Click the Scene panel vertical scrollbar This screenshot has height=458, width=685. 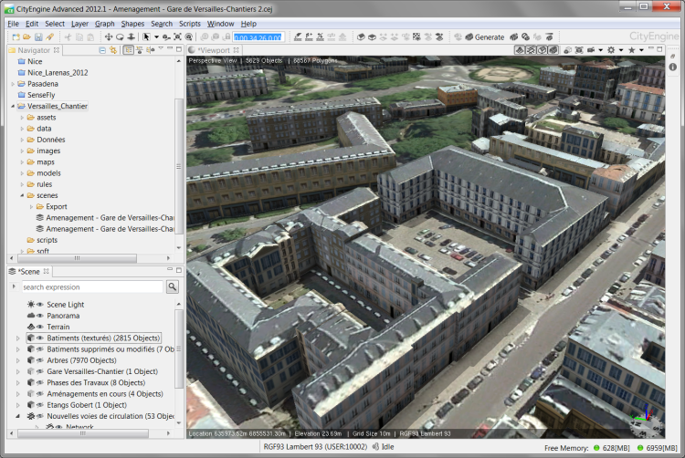(179, 349)
